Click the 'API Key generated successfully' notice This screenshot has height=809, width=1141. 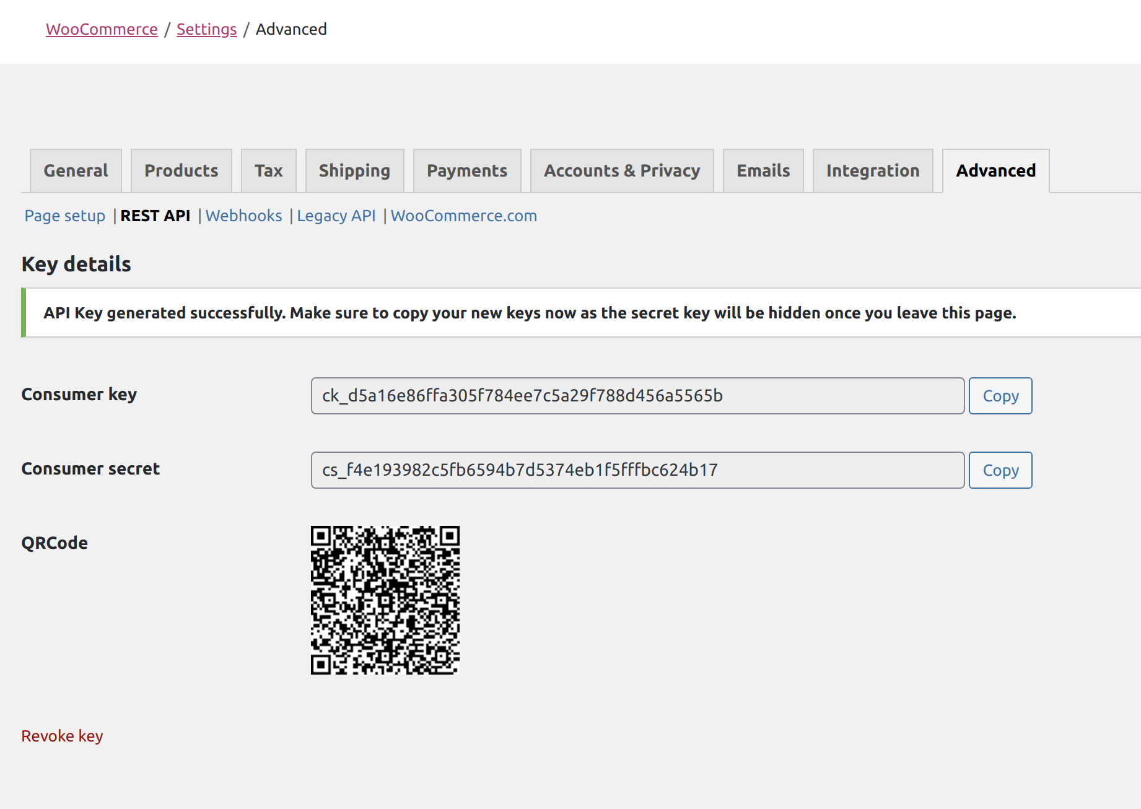(x=581, y=313)
